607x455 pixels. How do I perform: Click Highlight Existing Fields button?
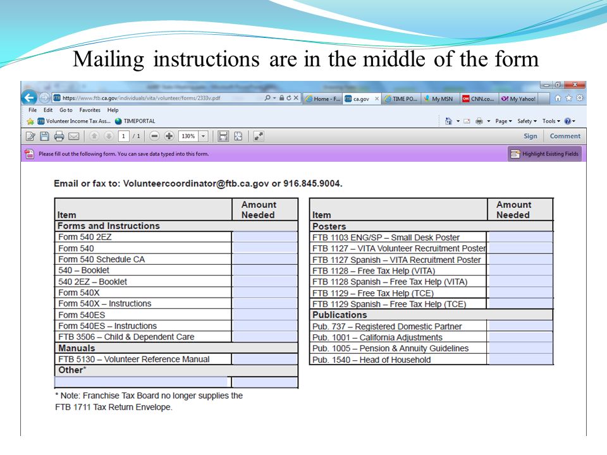544,154
